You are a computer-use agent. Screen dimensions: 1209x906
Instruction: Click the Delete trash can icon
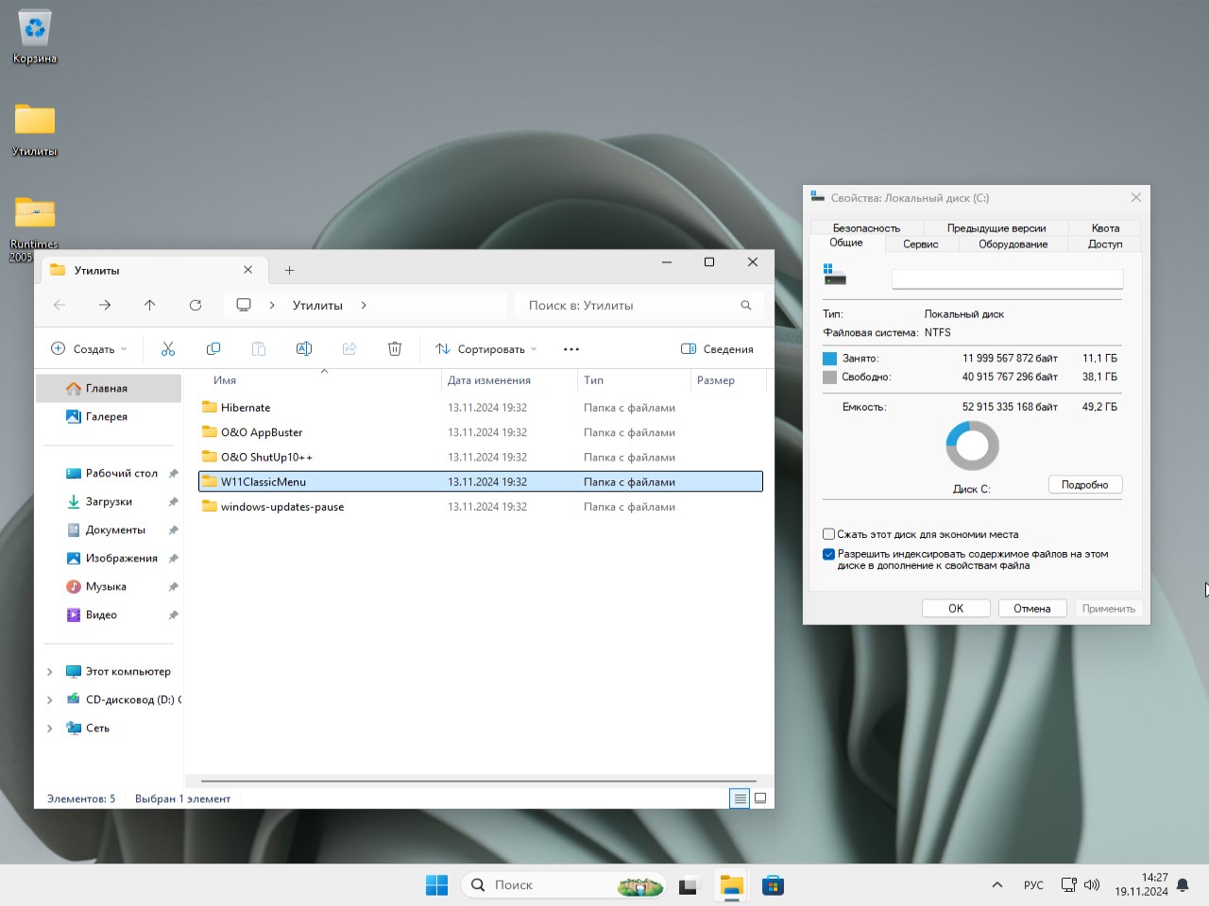395,349
